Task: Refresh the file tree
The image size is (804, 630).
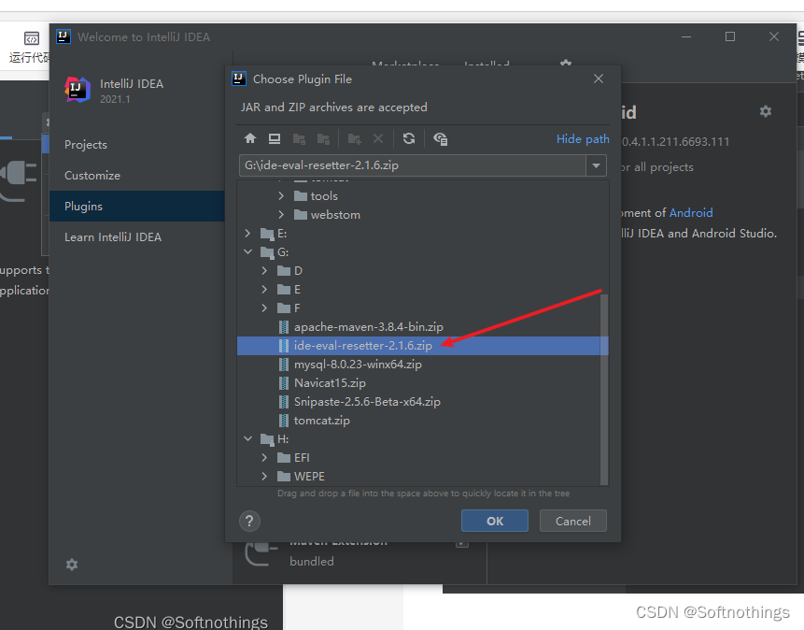Action: pos(409,138)
